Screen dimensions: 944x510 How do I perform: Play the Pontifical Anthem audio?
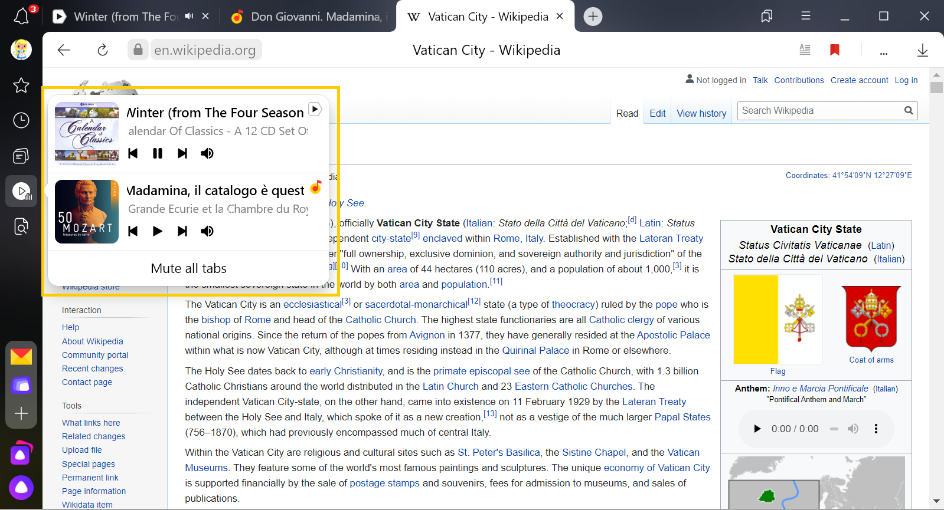tap(757, 429)
